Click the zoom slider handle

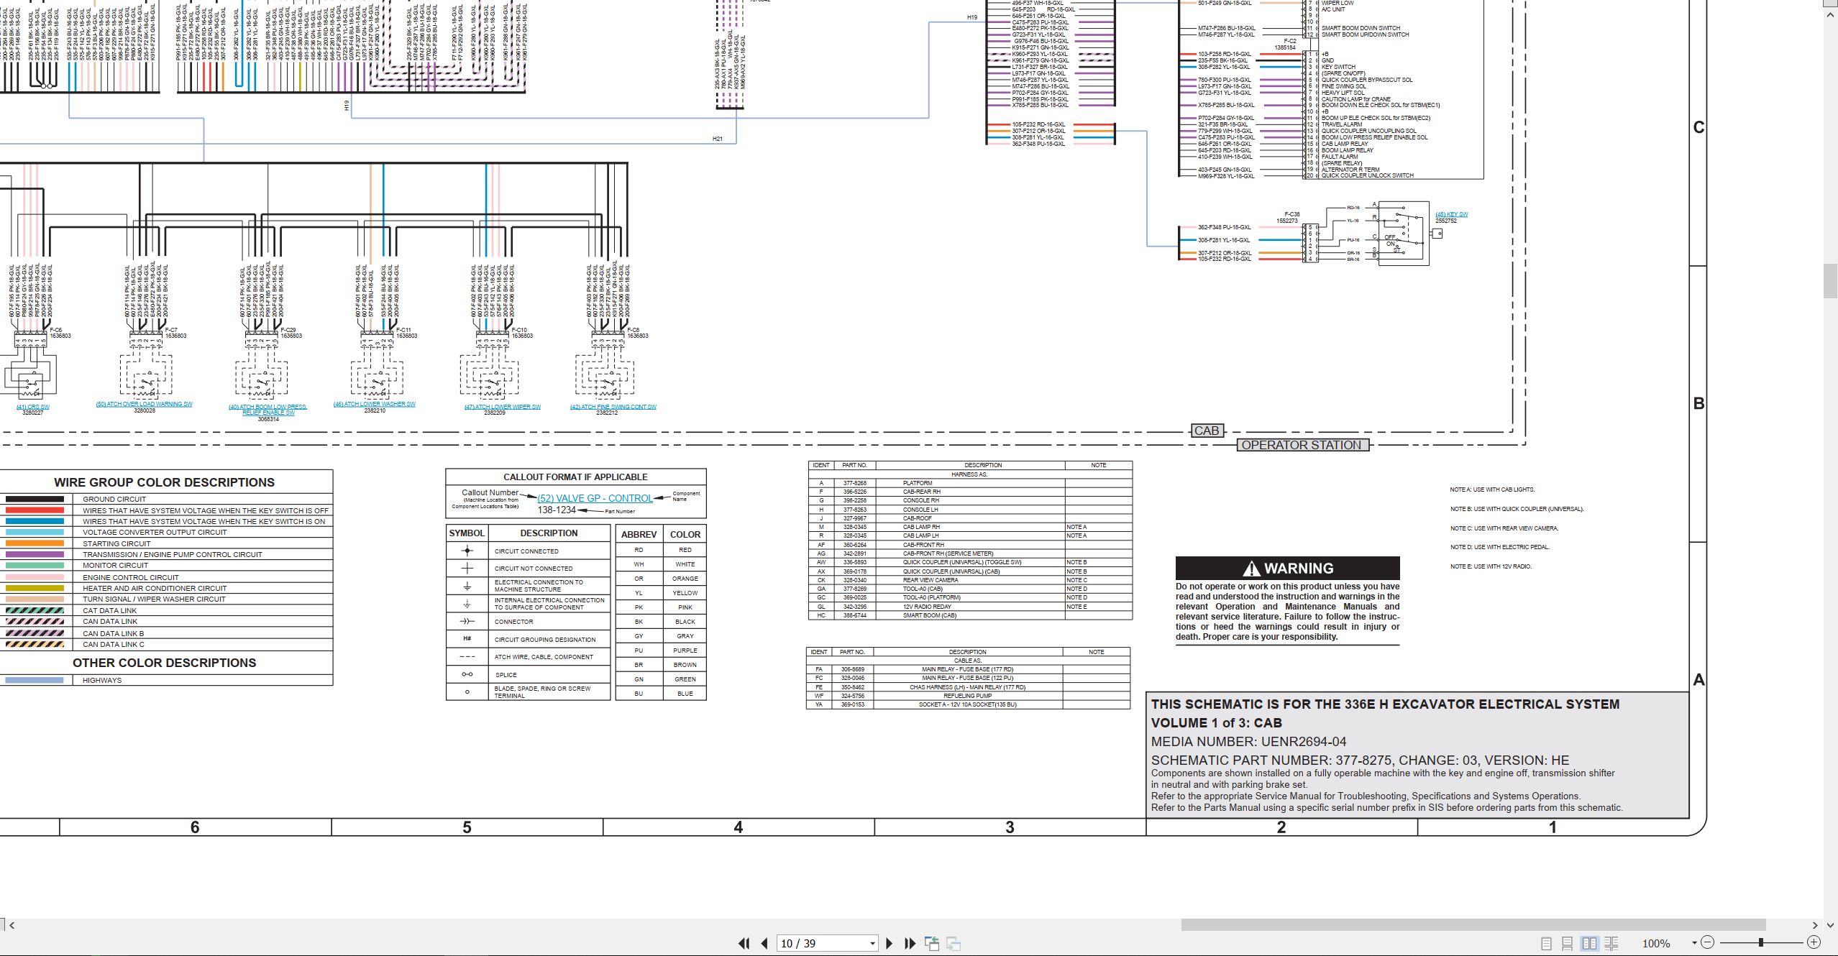(x=1761, y=942)
